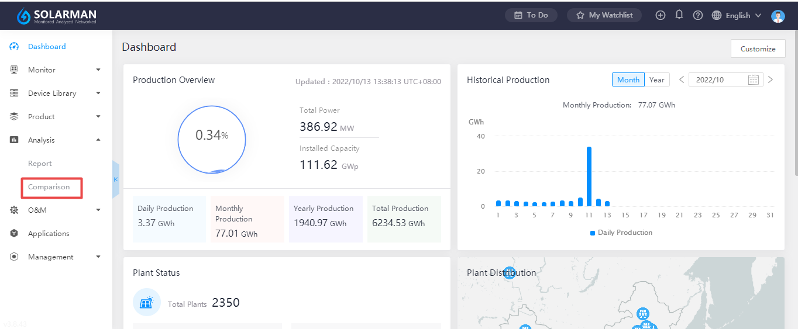Click the production percentage circle 0.34%
The width and height of the screenshot is (798, 329).
[x=212, y=140]
